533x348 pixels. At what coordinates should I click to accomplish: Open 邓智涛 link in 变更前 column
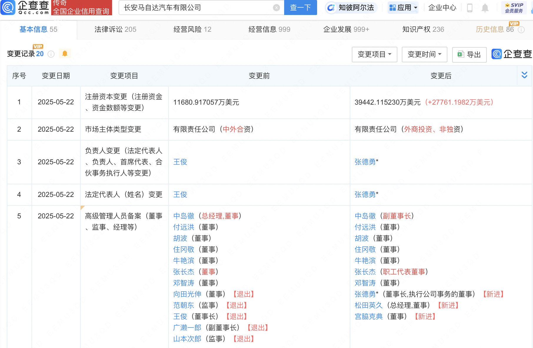(184, 283)
